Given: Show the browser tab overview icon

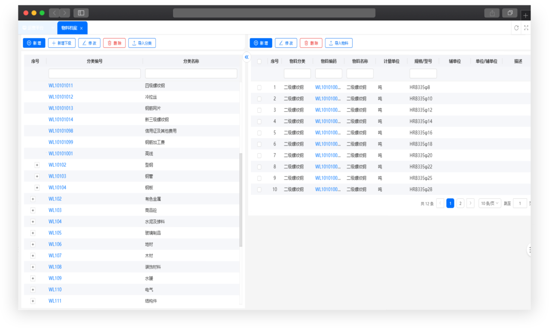Looking at the screenshot, I should click(510, 13).
